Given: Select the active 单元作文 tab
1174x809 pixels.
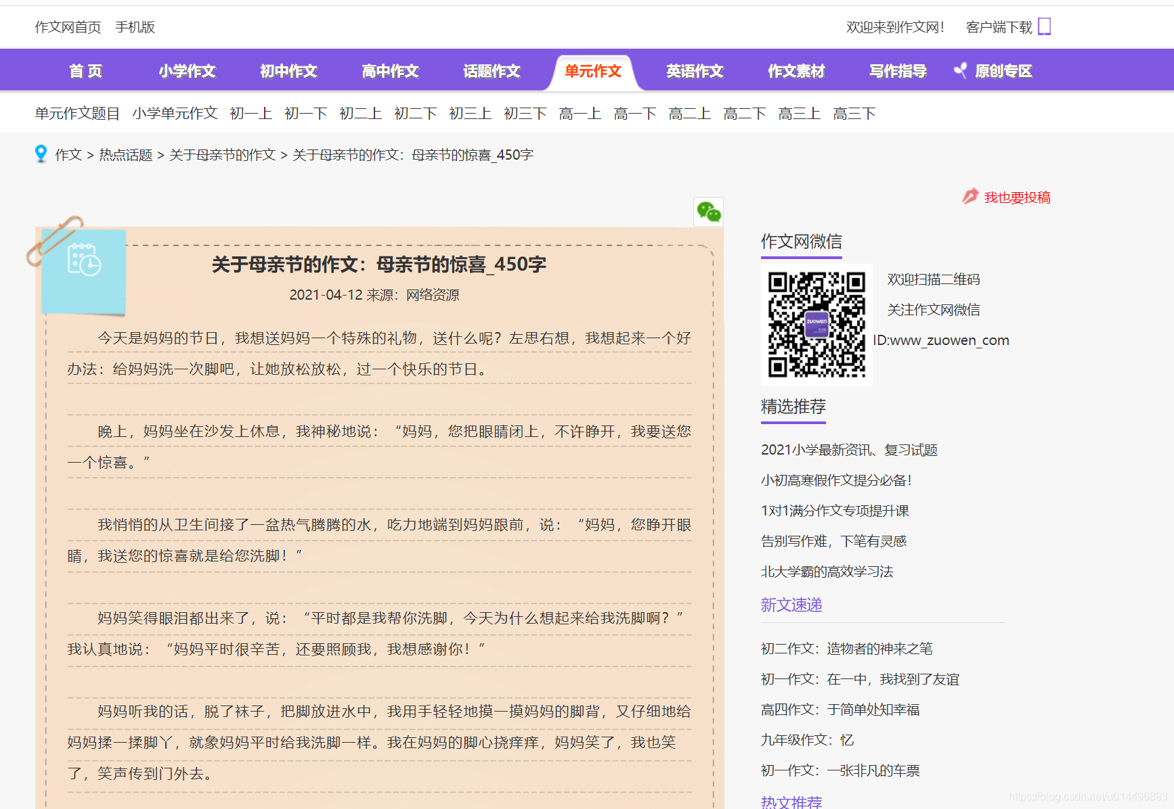Looking at the screenshot, I should (593, 71).
